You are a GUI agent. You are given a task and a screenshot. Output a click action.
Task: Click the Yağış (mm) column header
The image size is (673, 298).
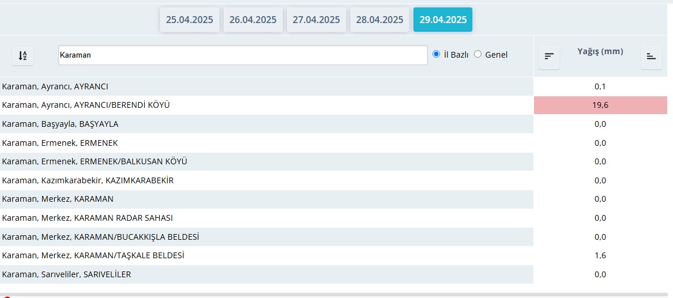click(x=600, y=51)
